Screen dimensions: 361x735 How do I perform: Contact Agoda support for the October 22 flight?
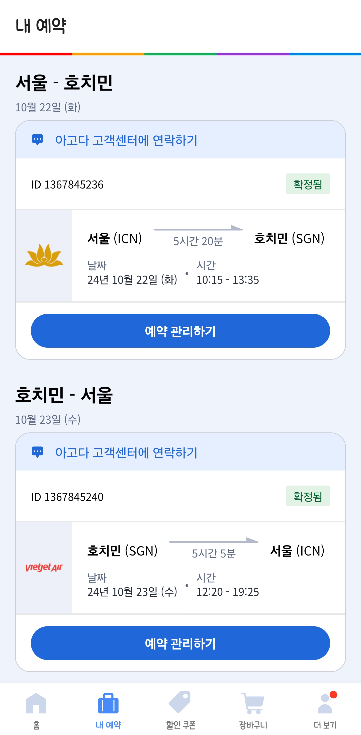coord(126,140)
